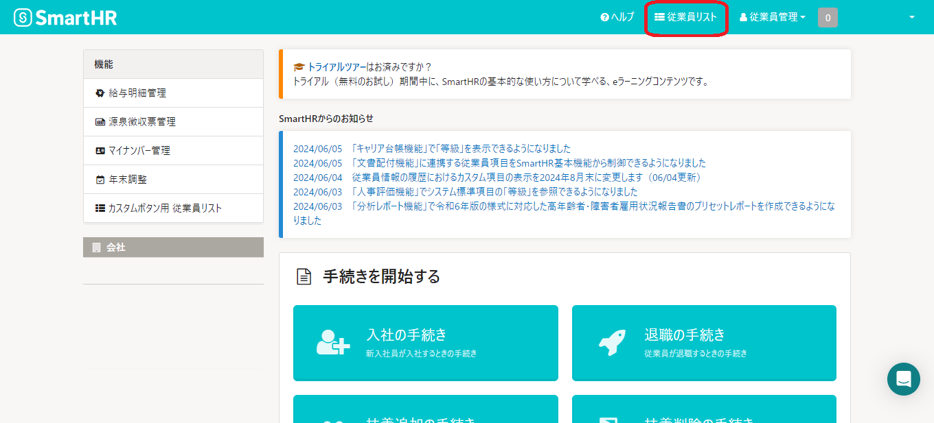This screenshot has height=423, width=934.
Task: Expand the 従業員管理 dropdown menu
Action: tap(773, 17)
